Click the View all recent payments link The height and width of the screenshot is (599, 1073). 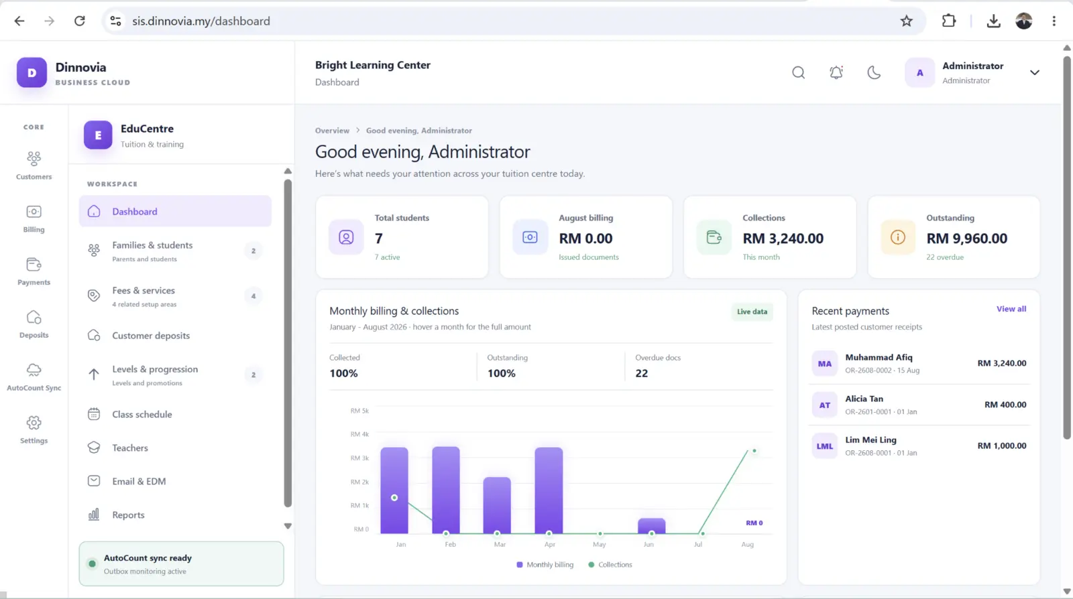1011,309
